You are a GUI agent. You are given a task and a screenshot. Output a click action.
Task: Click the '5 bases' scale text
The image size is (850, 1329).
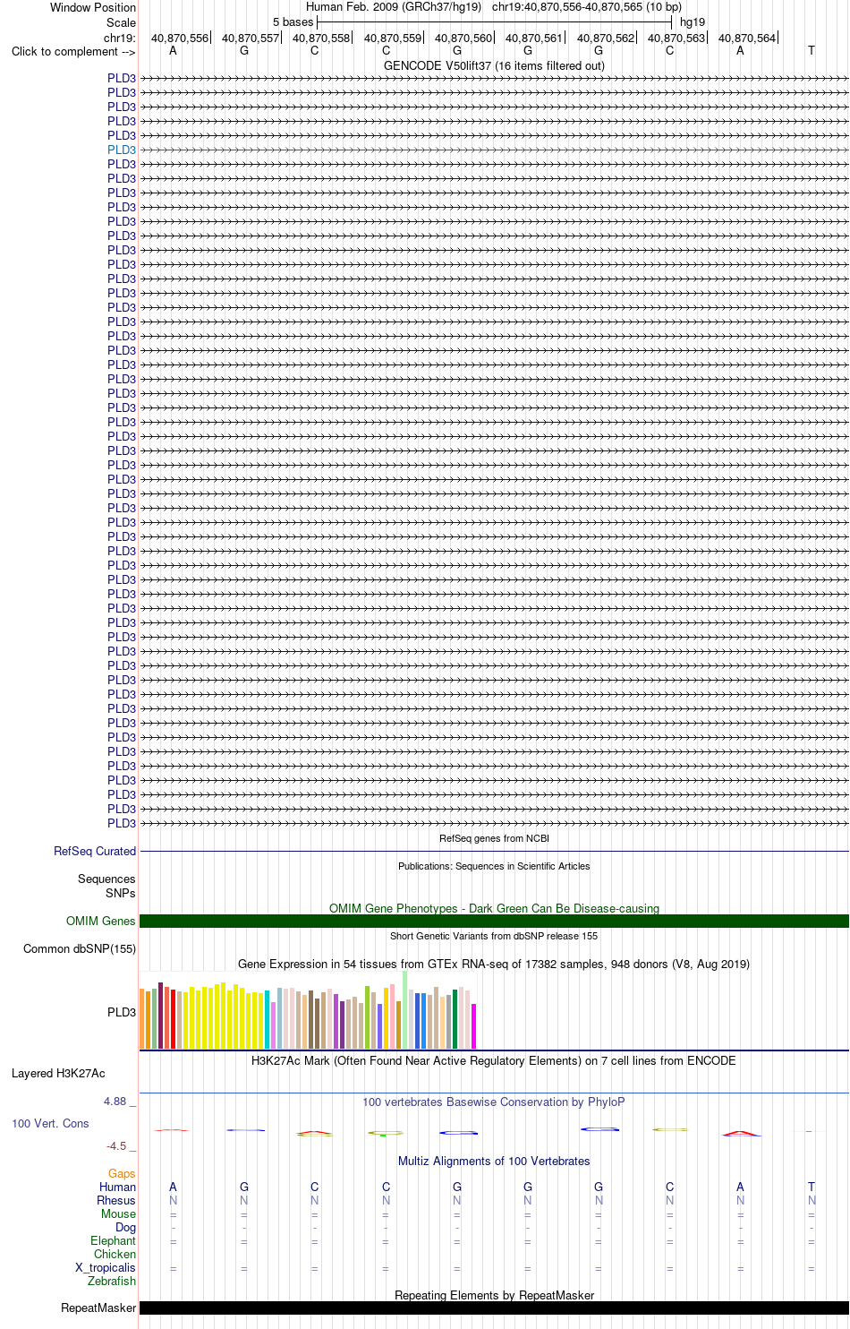click(293, 22)
